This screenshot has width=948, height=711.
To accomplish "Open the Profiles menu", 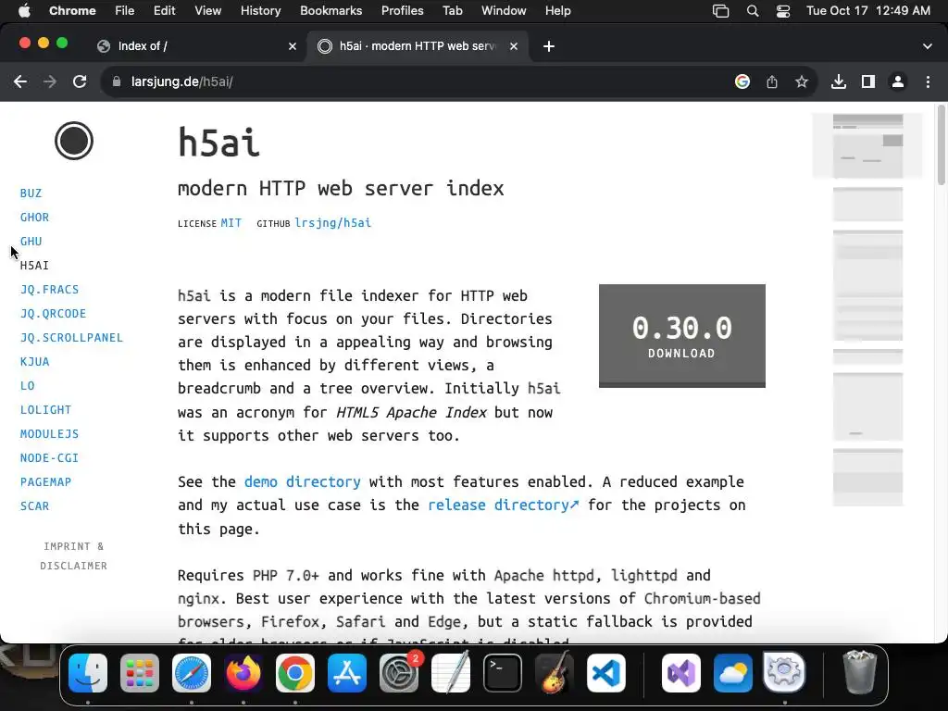I will pos(402,11).
